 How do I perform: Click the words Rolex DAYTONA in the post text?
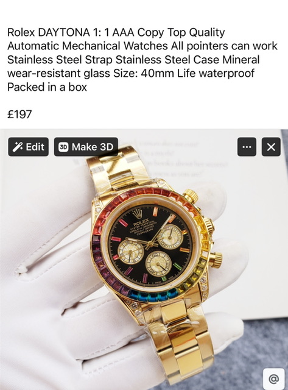(x=49, y=32)
